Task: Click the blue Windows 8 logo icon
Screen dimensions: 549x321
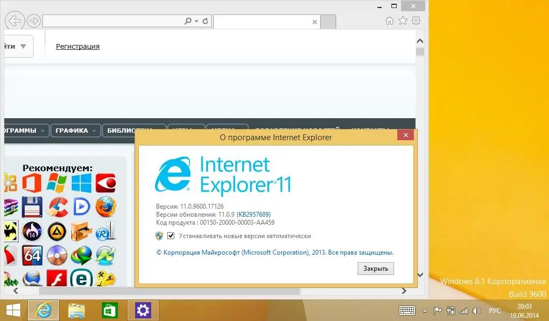Action: 81,183
